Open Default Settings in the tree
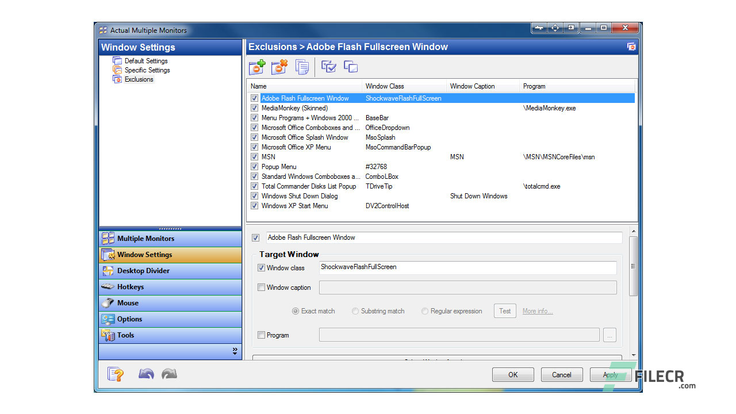The image size is (736, 414). 146,61
